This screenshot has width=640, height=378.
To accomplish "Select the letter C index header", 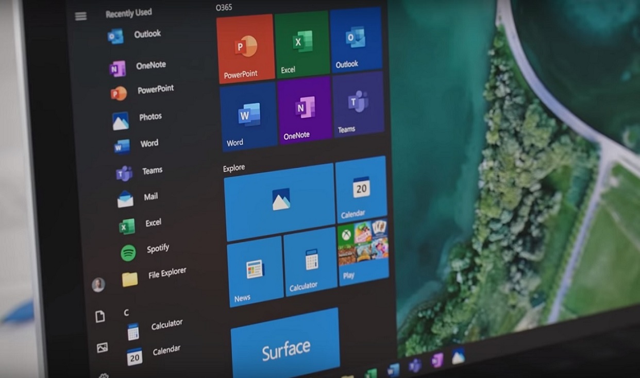I will click(126, 312).
